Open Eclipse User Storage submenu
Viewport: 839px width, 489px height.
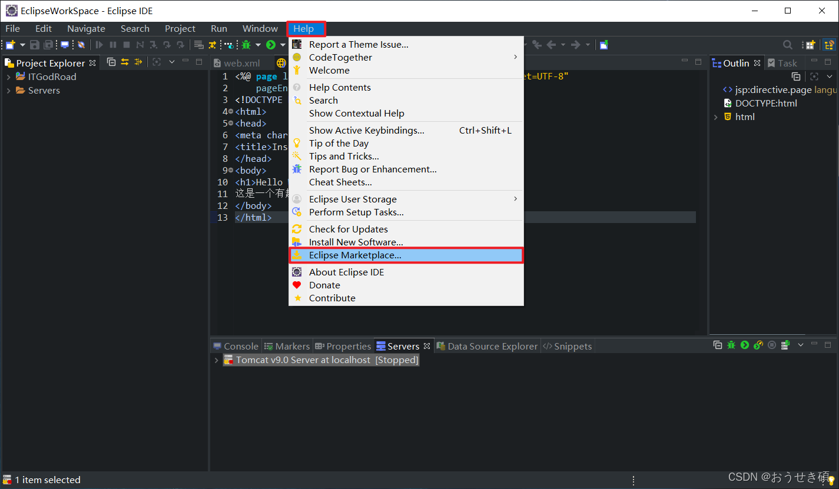406,199
